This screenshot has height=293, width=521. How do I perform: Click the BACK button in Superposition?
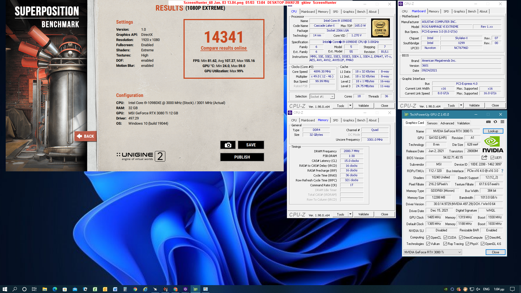point(86,136)
